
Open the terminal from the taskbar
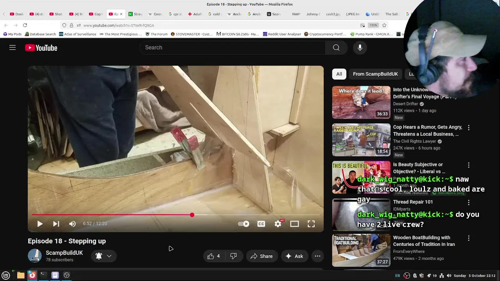[x=43, y=275]
